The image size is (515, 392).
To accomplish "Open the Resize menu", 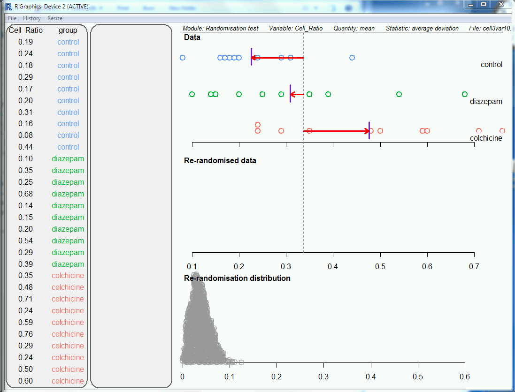I will 55,18.
